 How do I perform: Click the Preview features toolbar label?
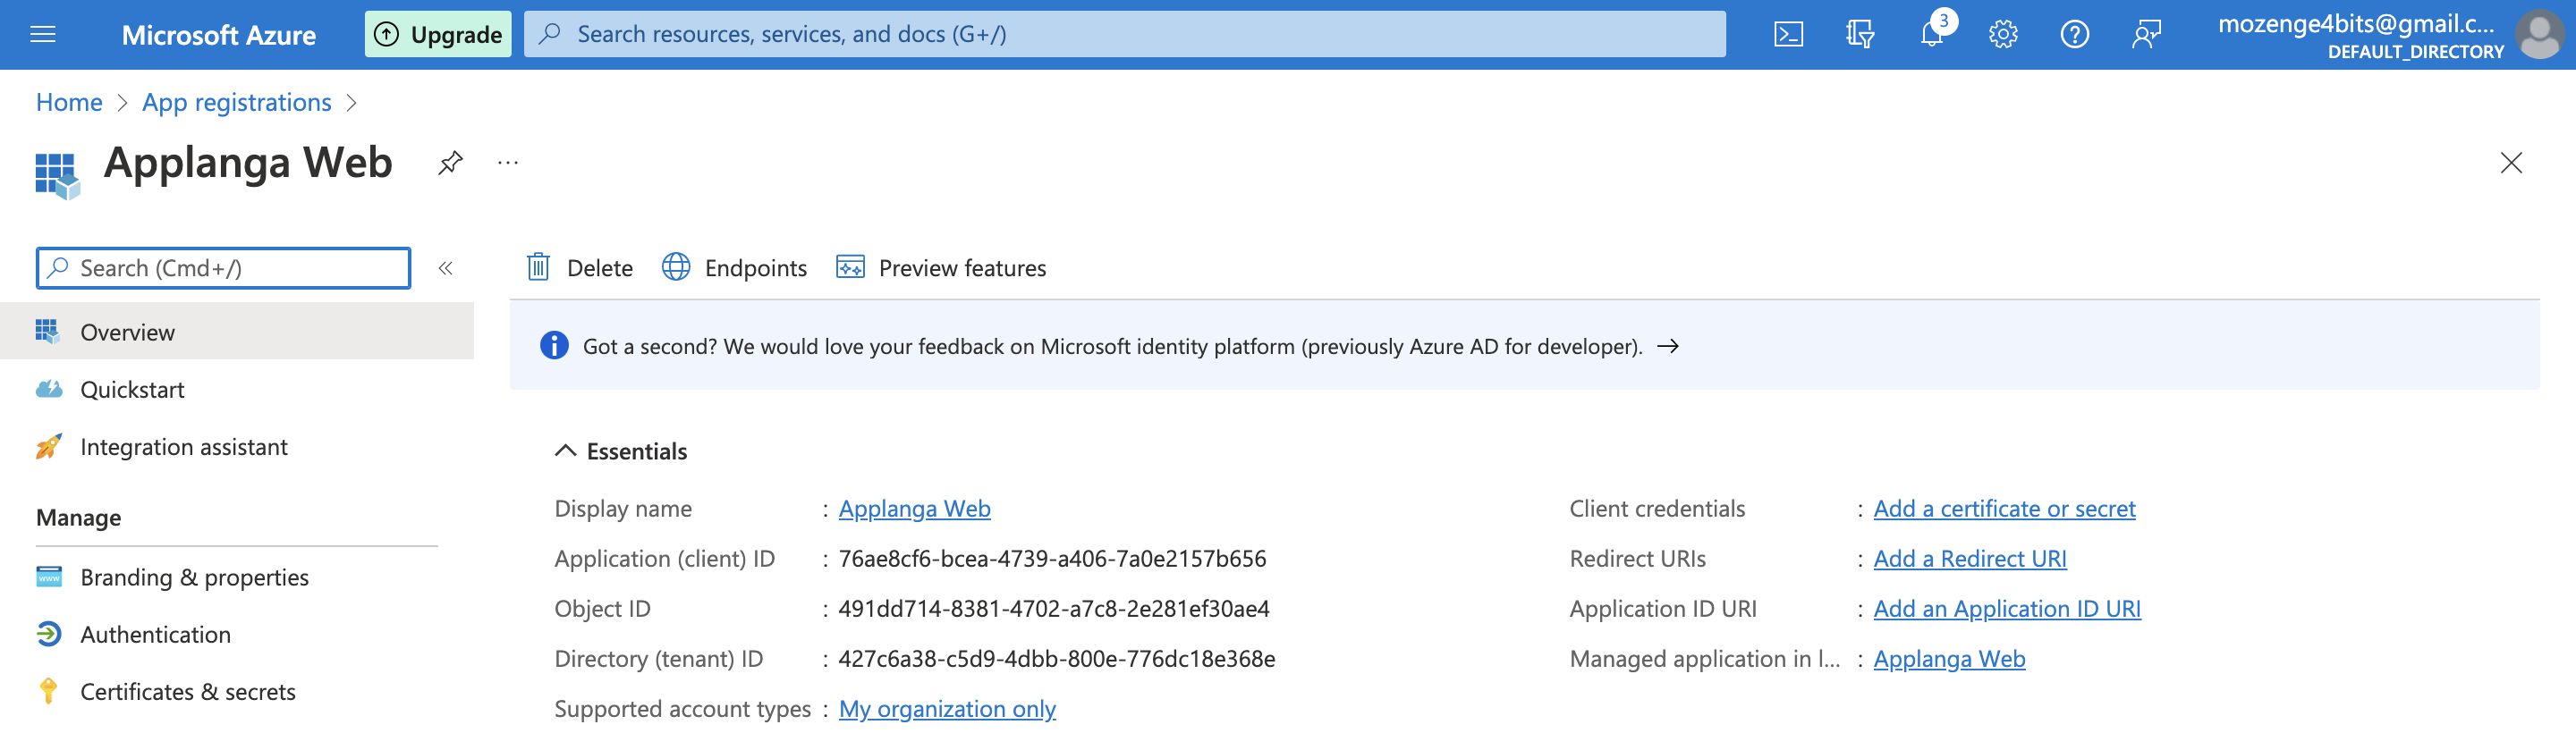pyautogui.click(x=962, y=268)
